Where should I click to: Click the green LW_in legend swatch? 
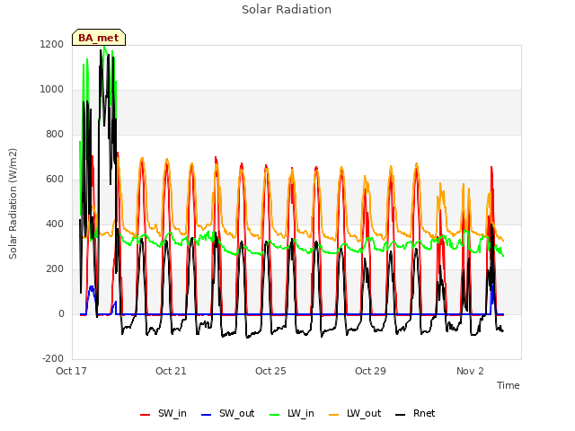(x=274, y=415)
